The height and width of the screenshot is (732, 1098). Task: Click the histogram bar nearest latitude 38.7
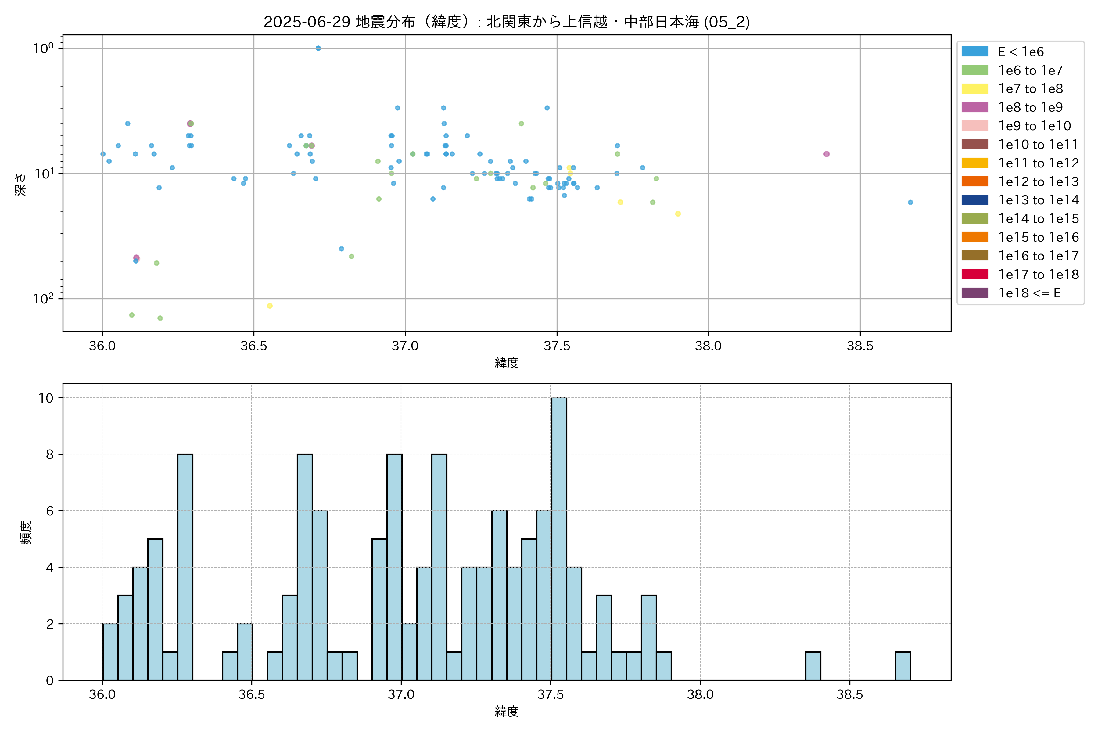pos(902,666)
